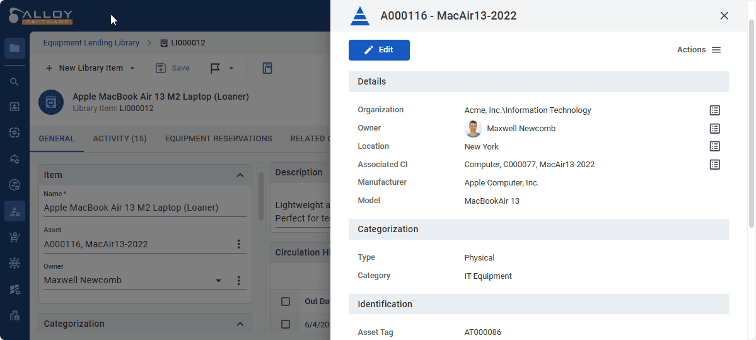Select the header checkbox in Circulation History
This screenshot has height=340, width=756.
point(286,302)
